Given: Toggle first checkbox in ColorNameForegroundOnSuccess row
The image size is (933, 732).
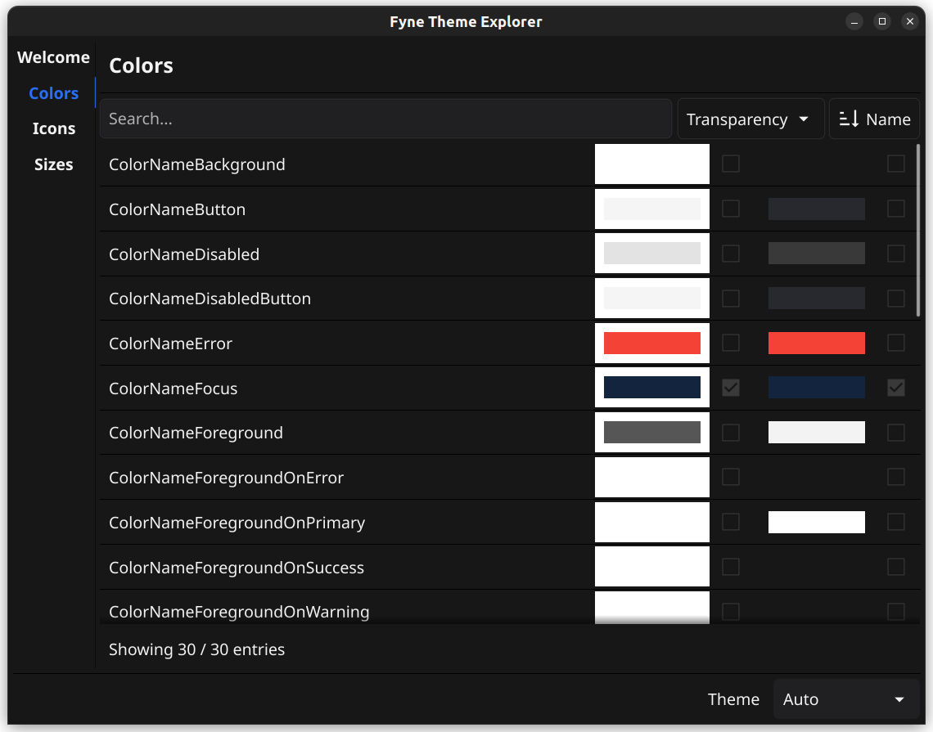Looking at the screenshot, I should [731, 567].
